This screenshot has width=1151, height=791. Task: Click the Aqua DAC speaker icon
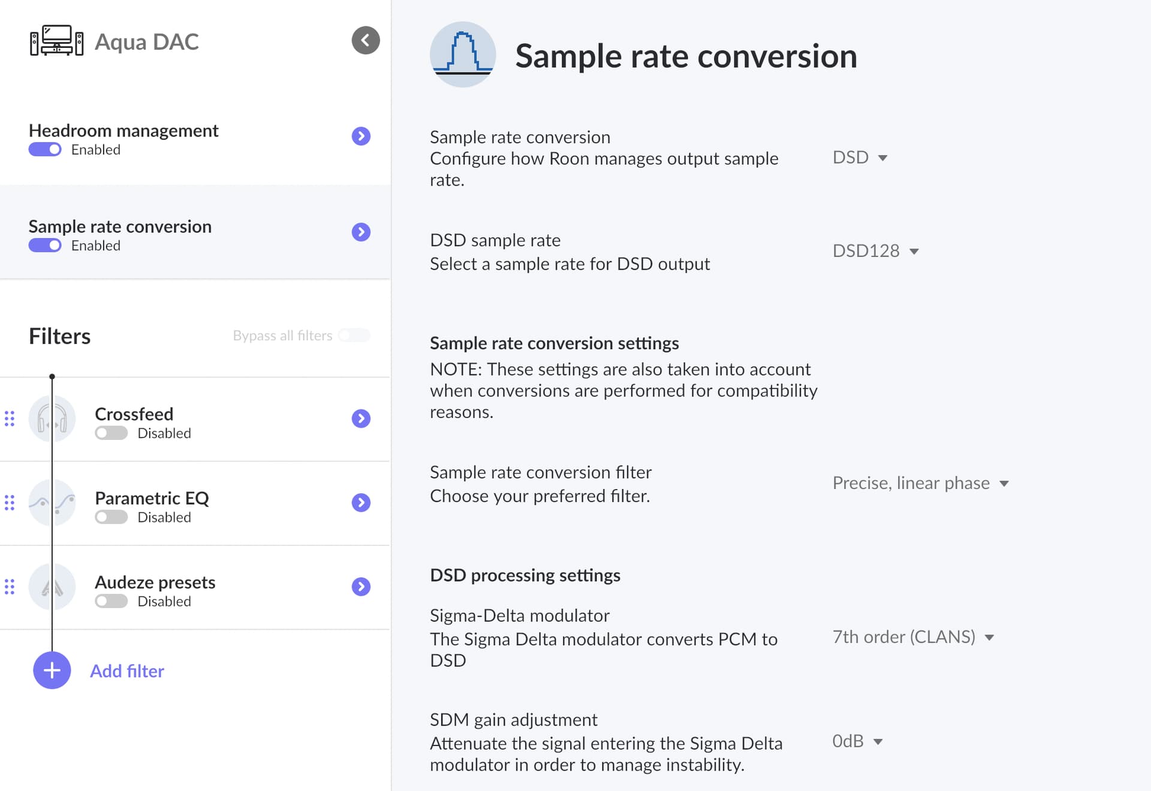(58, 41)
